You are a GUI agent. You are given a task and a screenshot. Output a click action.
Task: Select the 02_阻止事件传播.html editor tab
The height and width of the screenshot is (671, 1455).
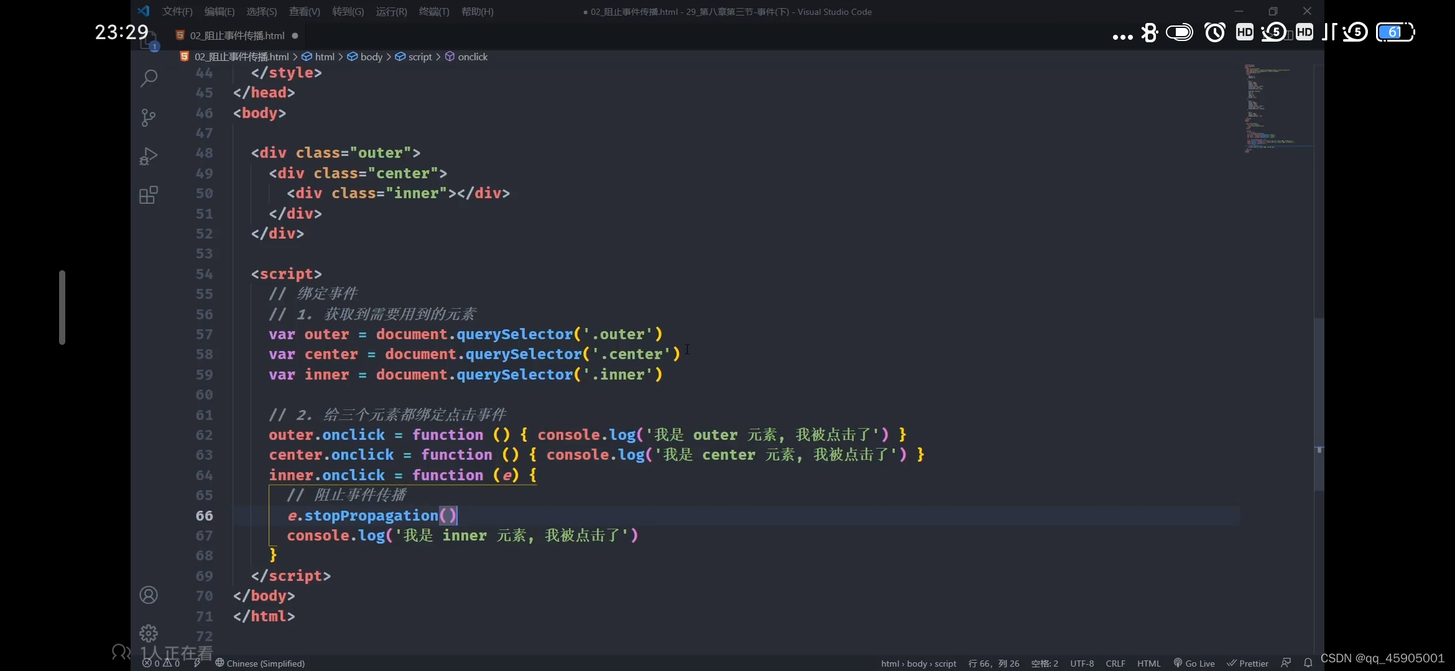click(237, 35)
